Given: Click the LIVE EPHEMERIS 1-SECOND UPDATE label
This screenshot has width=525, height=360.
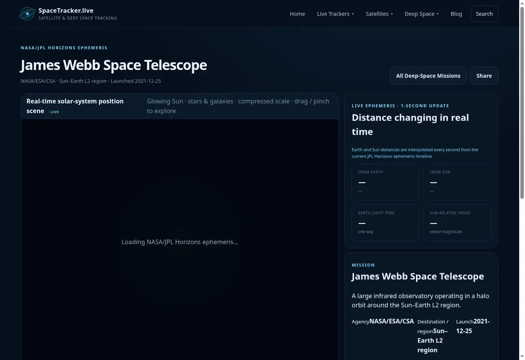Looking at the screenshot, I should coord(400,106).
